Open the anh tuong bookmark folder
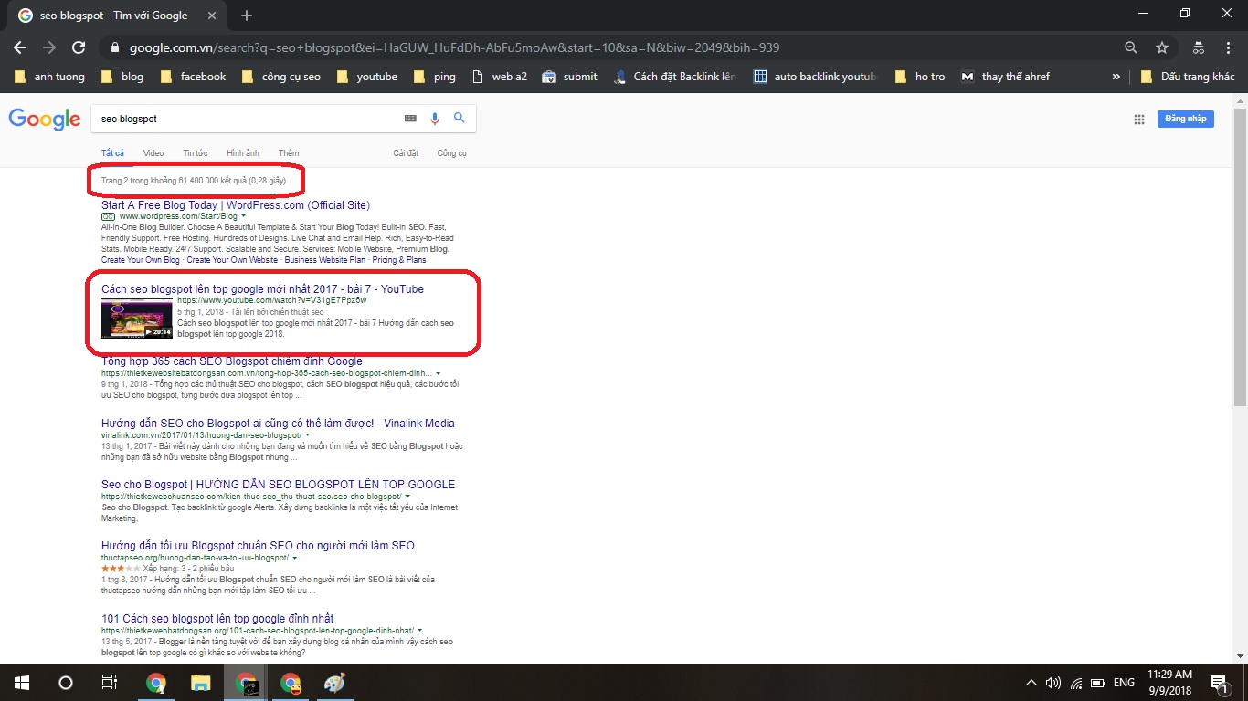 pos(49,77)
